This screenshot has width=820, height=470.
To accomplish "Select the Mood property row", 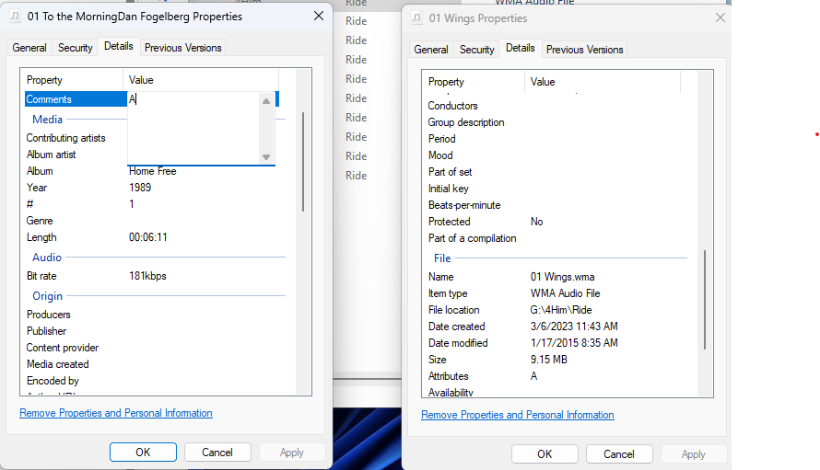I will 440,155.
